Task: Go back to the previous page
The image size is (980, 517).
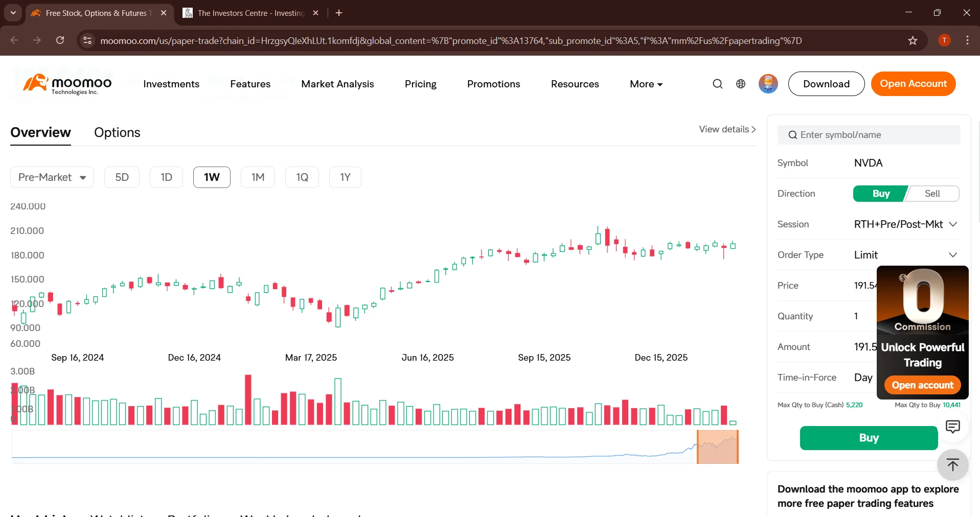Action: (14, 40)
